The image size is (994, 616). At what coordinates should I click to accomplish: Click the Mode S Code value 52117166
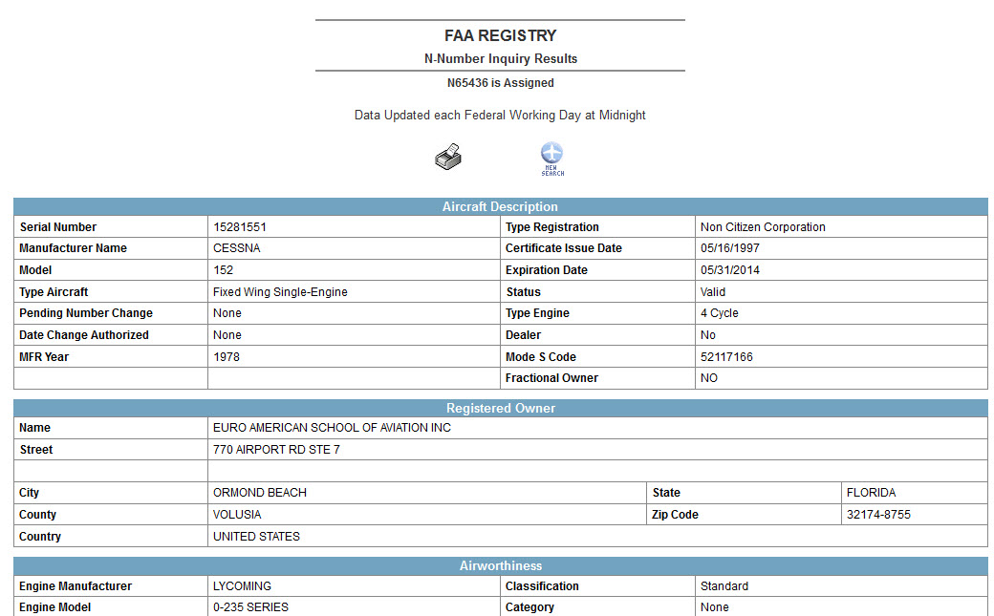tap(726, 357)
